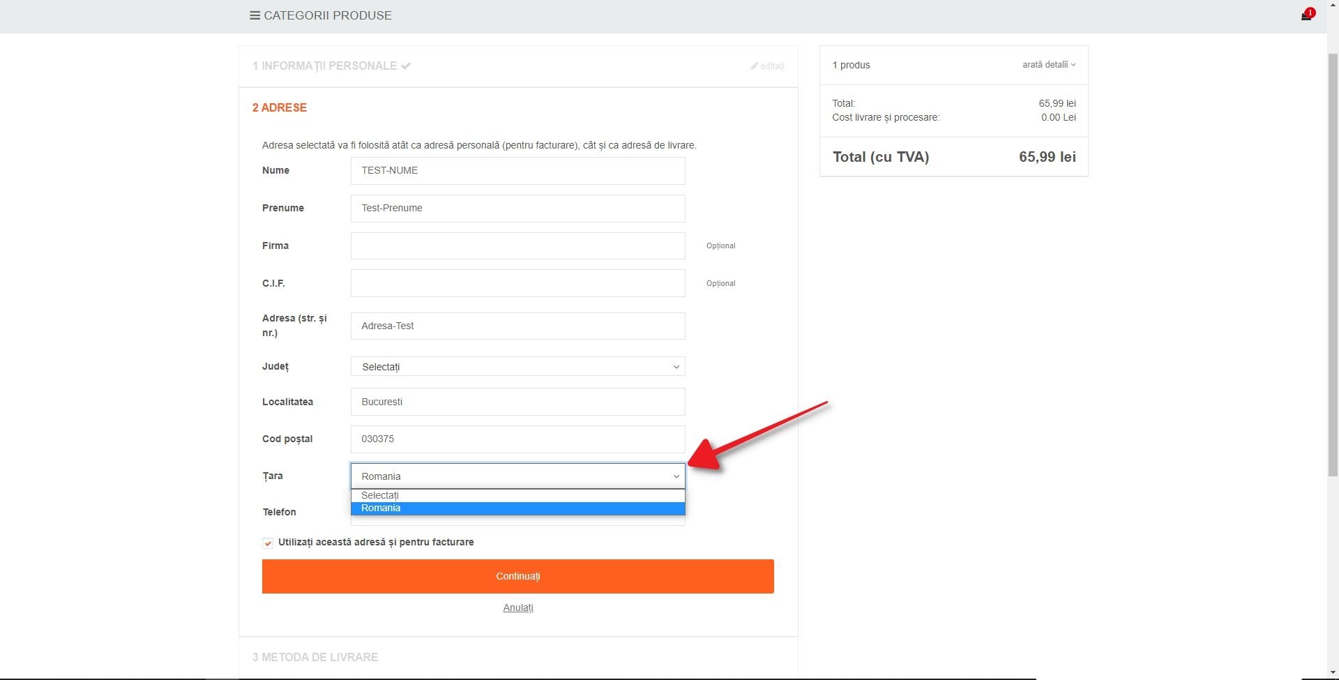Focus the Firma optional field
The image size is (1339, 680).
coord(517,245)
